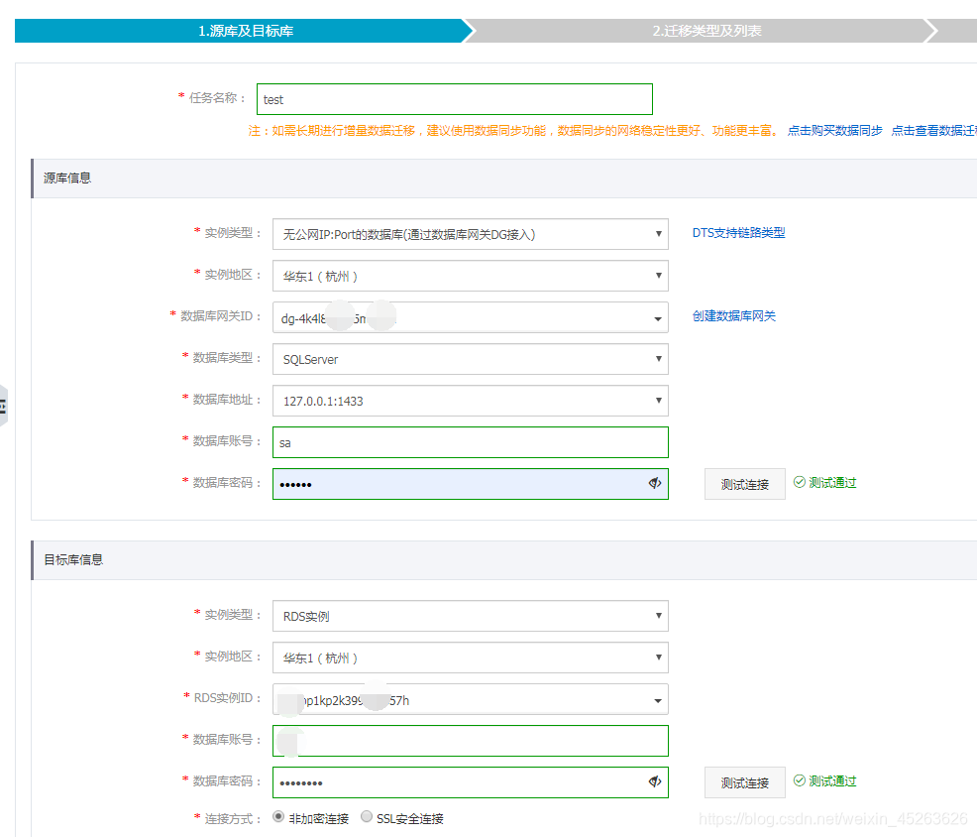Open source instance type dropdown

[x=471, y=234]
